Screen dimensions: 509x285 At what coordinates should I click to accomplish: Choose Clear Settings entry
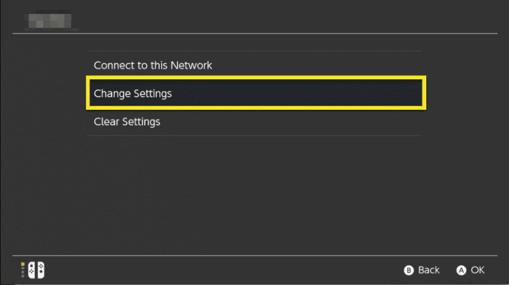coord(254,122)
